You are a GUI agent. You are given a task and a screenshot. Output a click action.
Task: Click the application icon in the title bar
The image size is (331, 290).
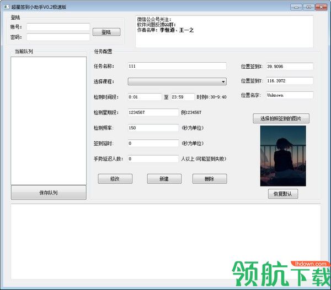click(6, 7)
